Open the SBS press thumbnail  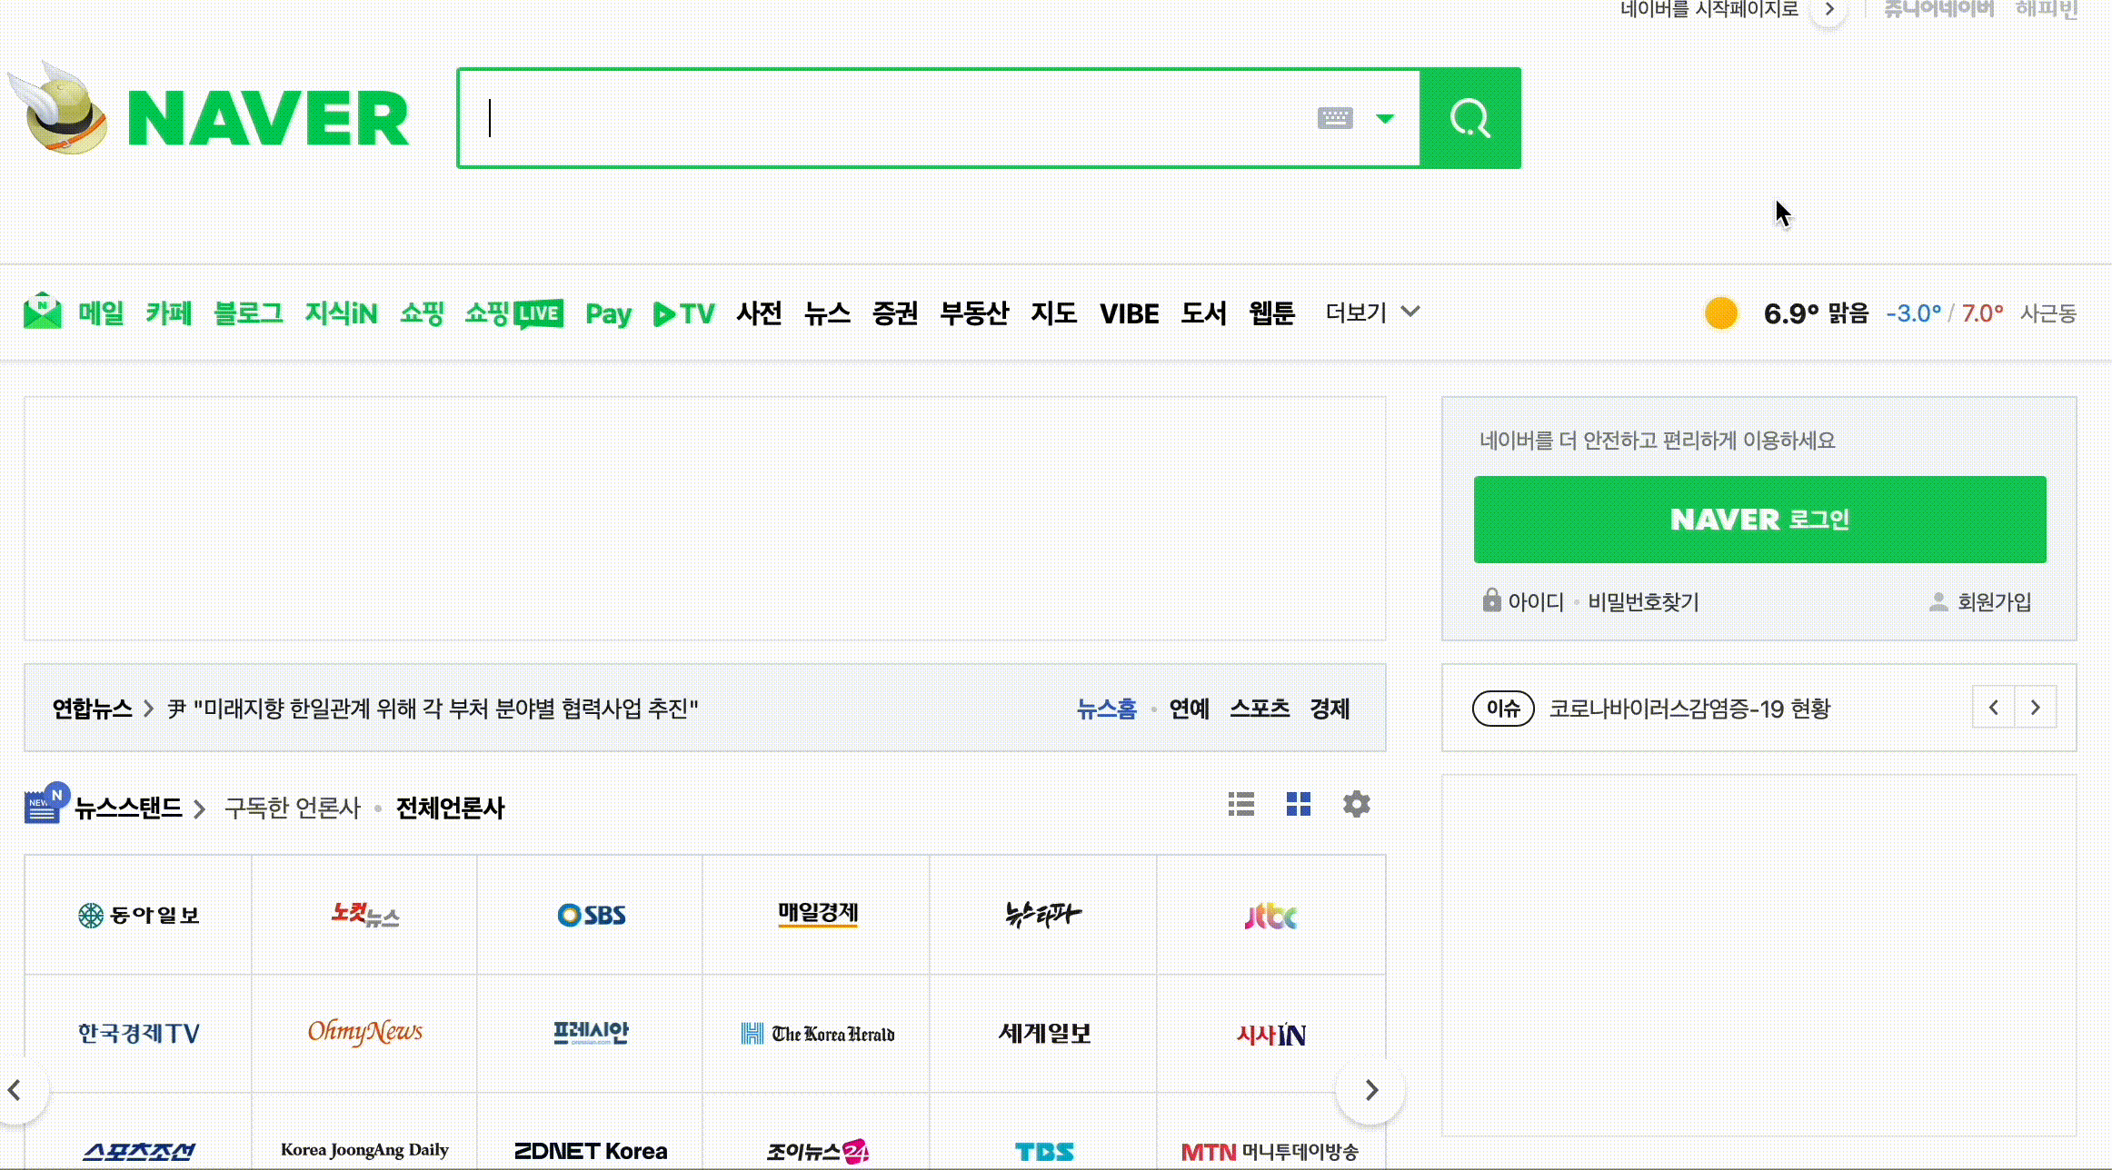(591, 915)
